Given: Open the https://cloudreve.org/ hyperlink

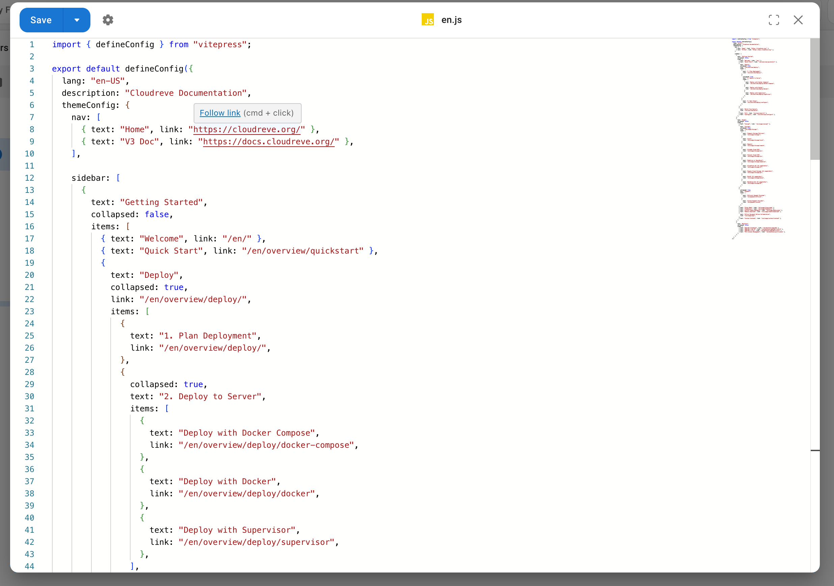Looking at the screenshot, I should [x=247, y=129].
